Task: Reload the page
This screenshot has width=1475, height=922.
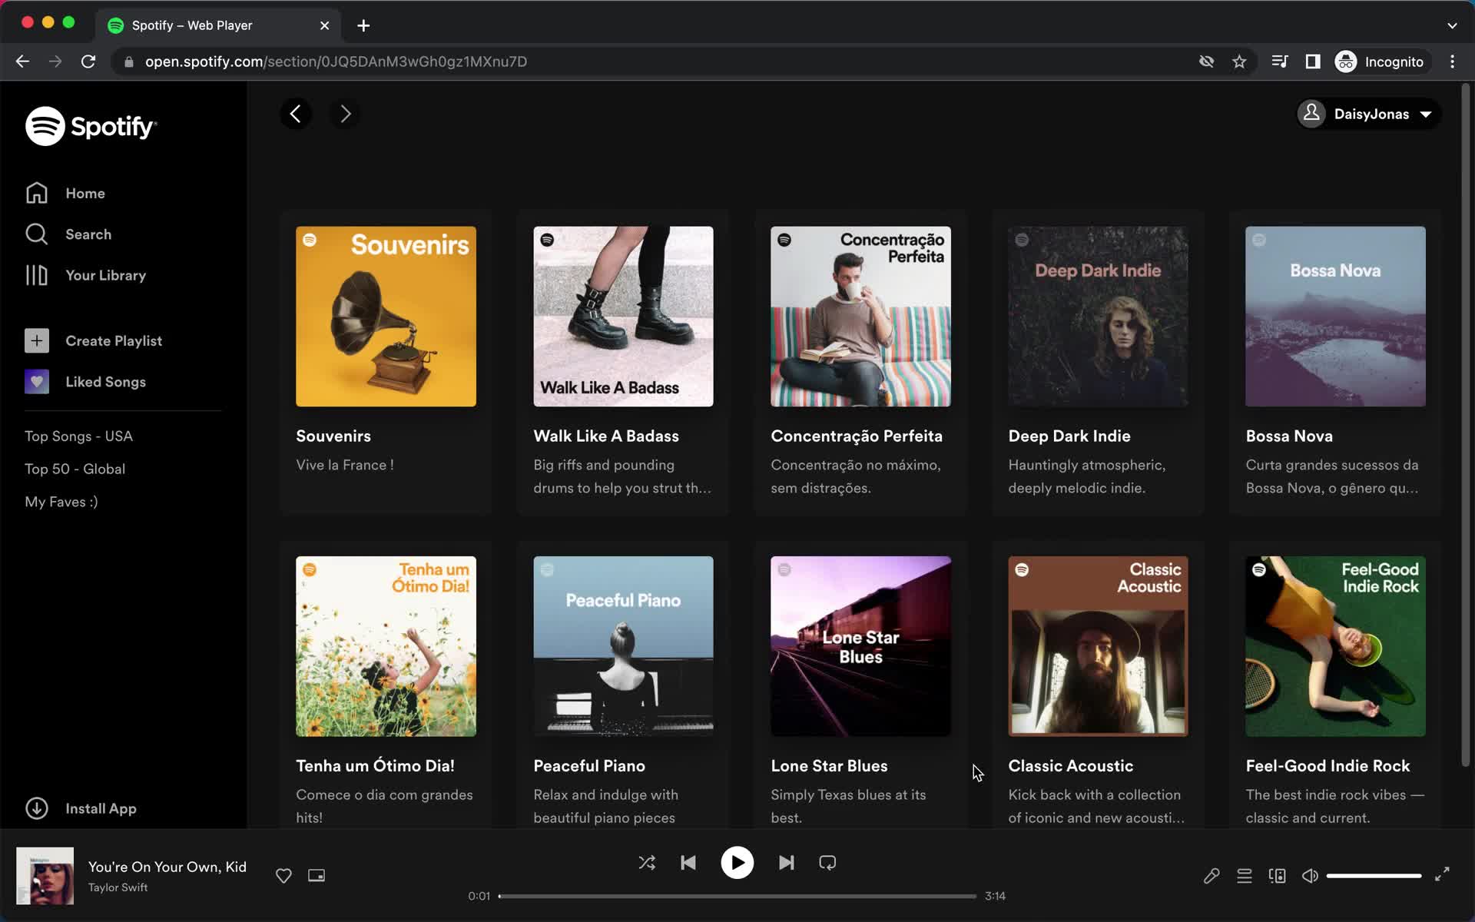Action: (88, 61)
